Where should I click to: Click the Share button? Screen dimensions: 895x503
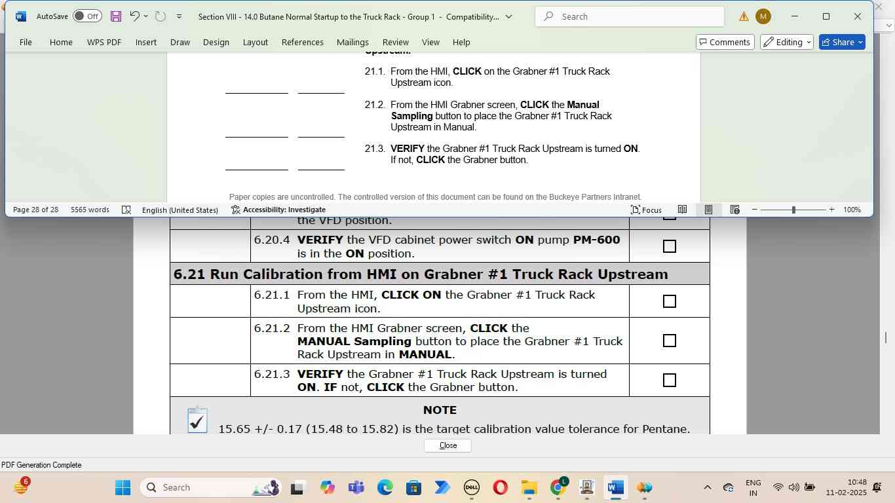pos(843,42)
